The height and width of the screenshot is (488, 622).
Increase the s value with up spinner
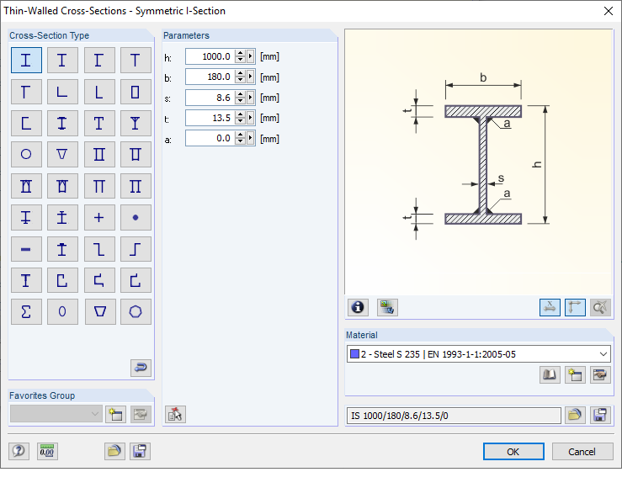240,94
